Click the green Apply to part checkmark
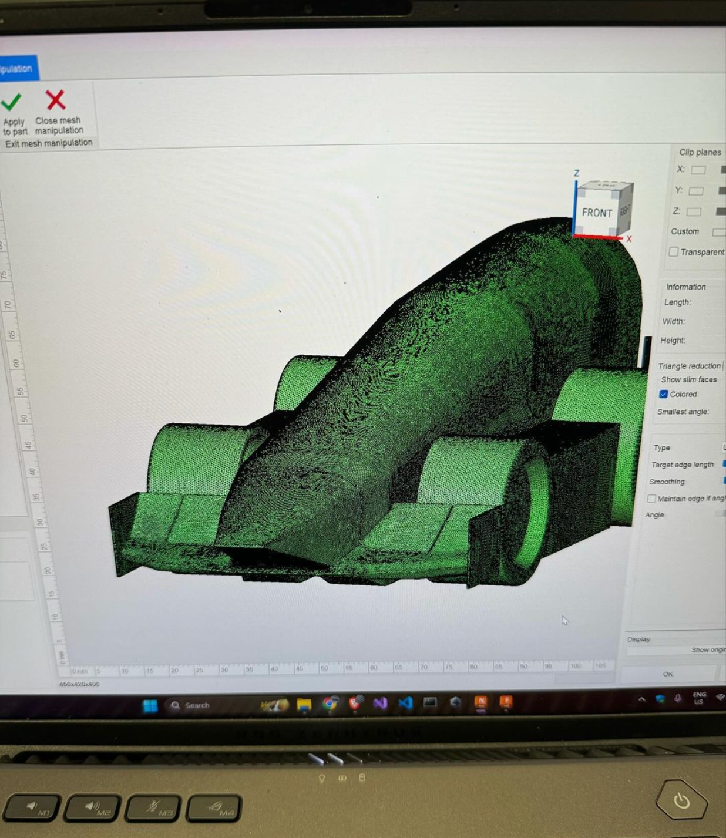Image resolution: width=726 pixels, height=838 pixels. tap(11, 102)
